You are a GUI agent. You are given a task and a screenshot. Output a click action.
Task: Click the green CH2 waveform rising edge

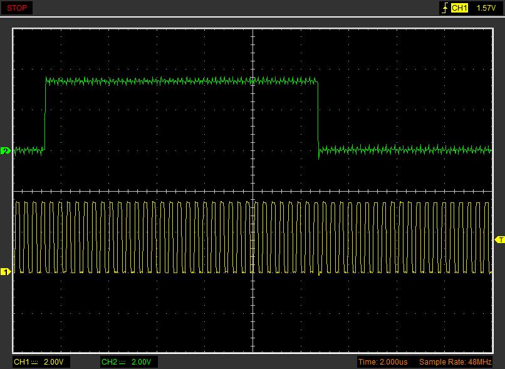coord(45,116)
